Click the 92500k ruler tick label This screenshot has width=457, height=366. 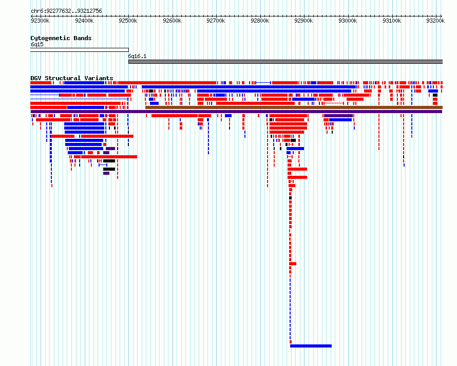pyautogui.click(x=128, y=21)
